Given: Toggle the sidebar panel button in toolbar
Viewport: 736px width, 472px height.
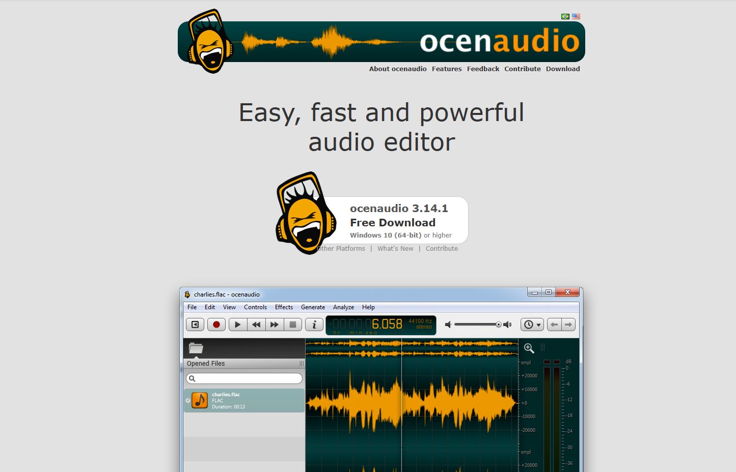Looking at the screenshot, I should click(x=195, y=324).
